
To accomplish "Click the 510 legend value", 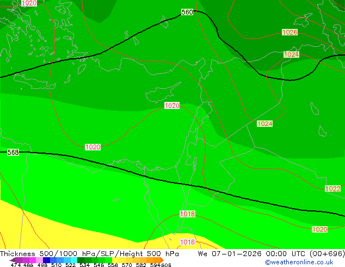I will pyautogui.click(x=57, y=265).
